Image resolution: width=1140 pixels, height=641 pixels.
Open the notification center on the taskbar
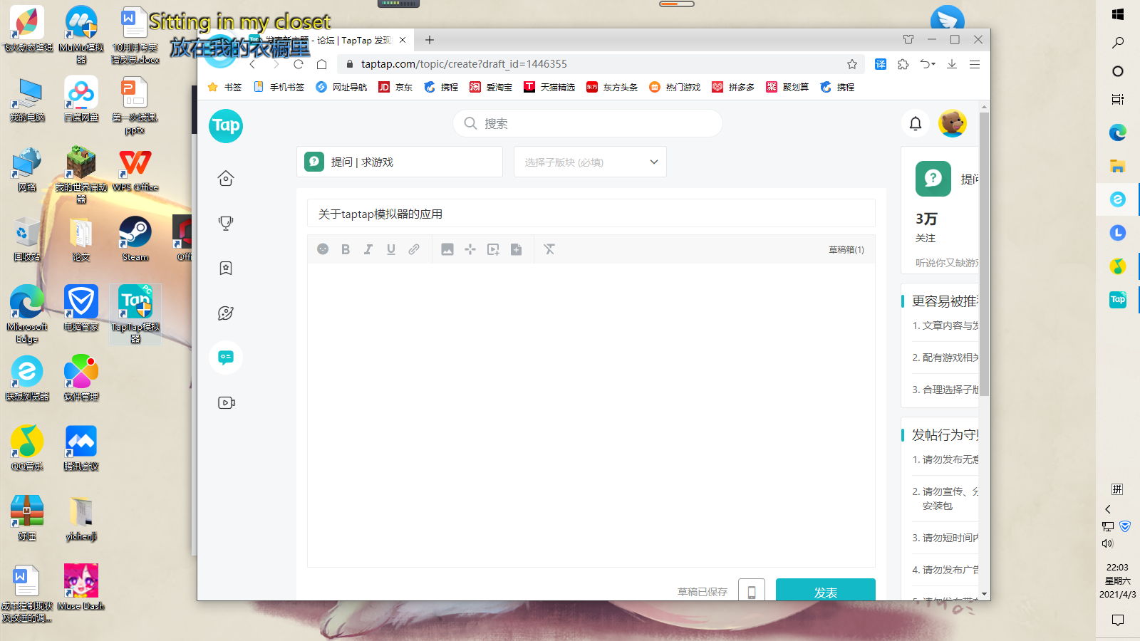point(1118,620)
